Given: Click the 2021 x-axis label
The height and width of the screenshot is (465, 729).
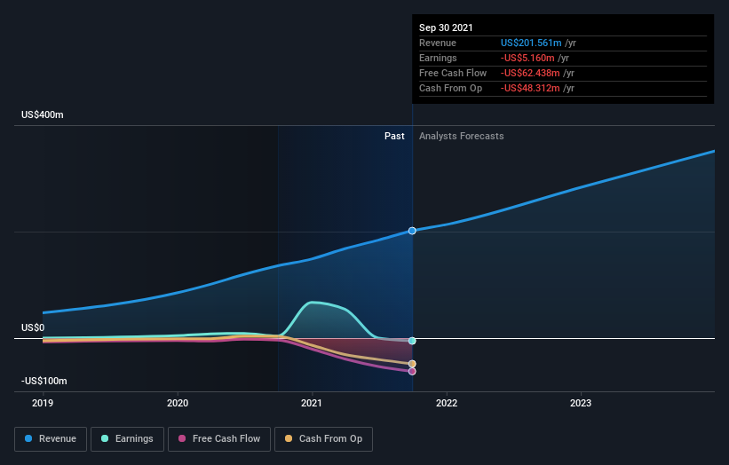Looking at the screenshot, I should 312,403.
